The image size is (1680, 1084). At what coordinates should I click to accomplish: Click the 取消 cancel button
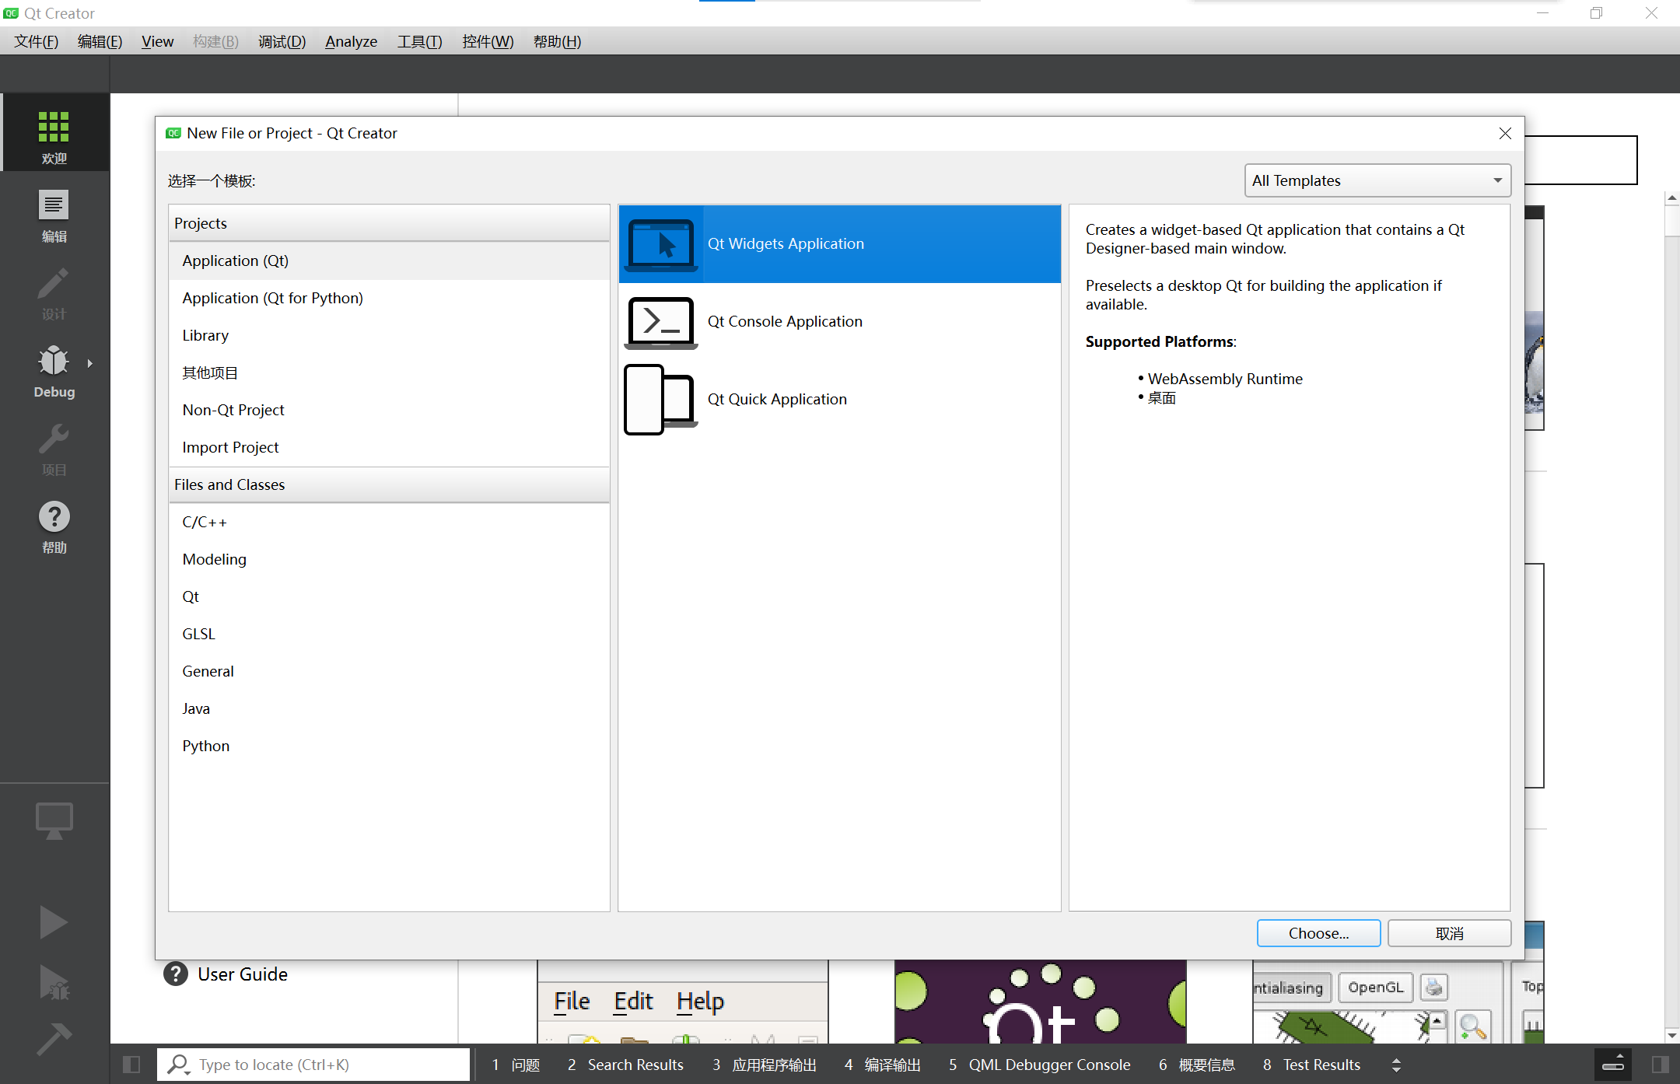click(x=1449, y=933)
